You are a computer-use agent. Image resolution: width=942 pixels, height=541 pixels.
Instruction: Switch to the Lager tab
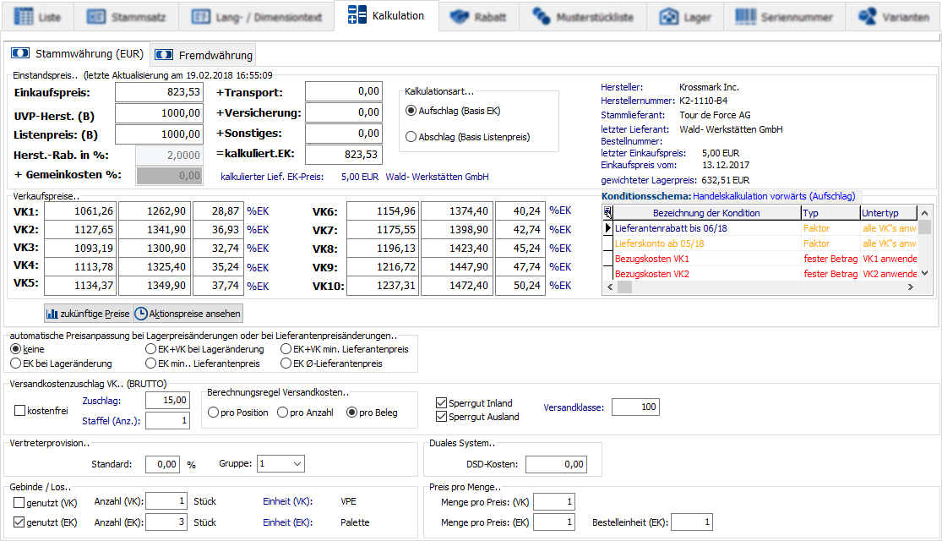point(685,16)
